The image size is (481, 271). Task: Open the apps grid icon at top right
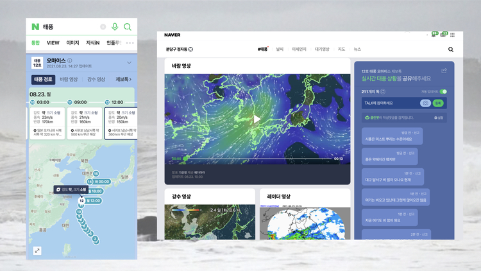(x=451, y=35)
